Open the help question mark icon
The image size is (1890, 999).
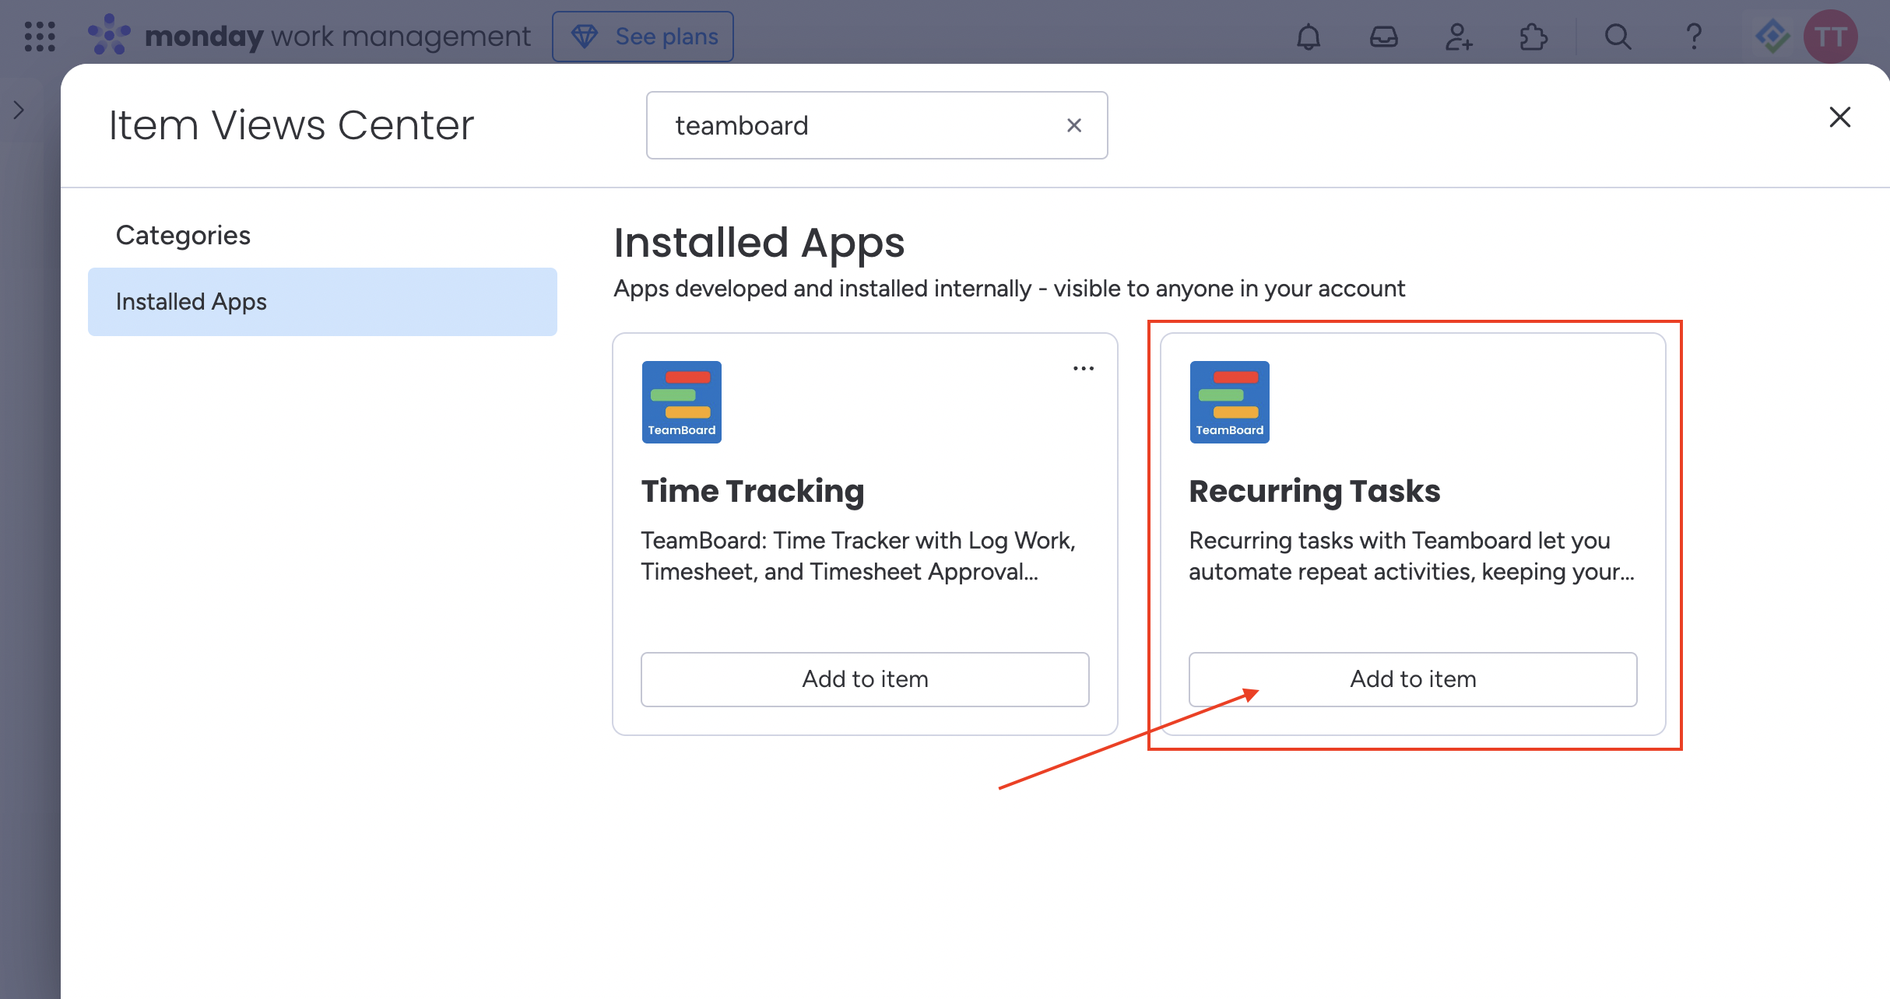(1693, 37)
